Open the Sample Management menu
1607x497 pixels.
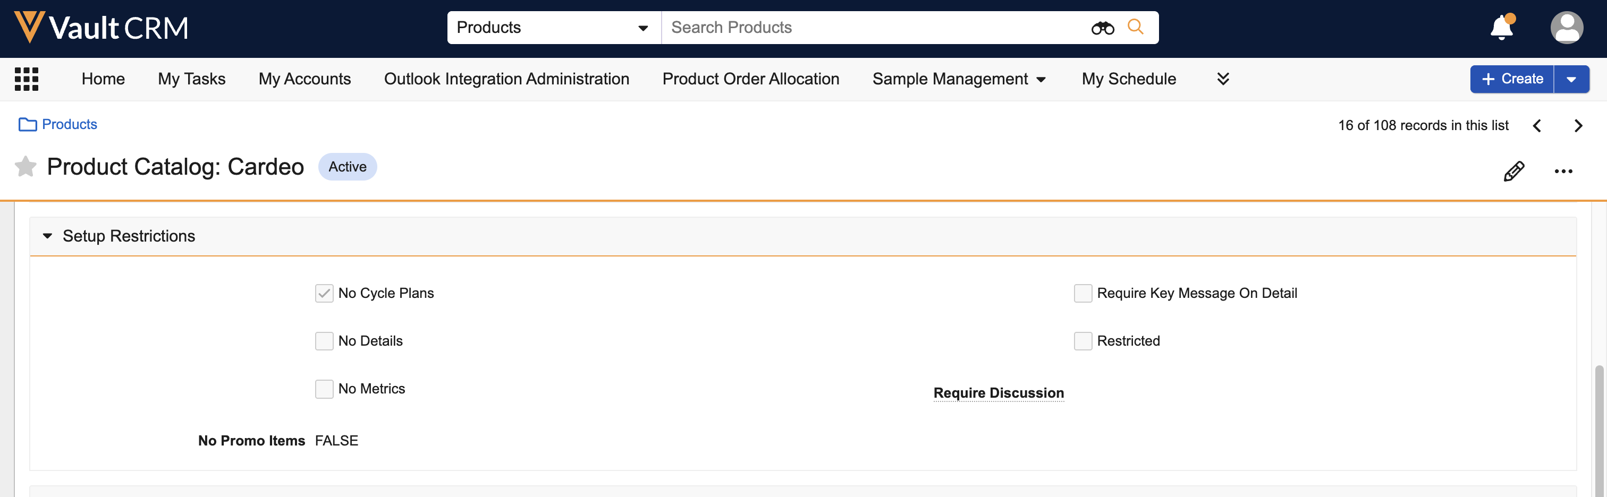(x=958, y=79)
